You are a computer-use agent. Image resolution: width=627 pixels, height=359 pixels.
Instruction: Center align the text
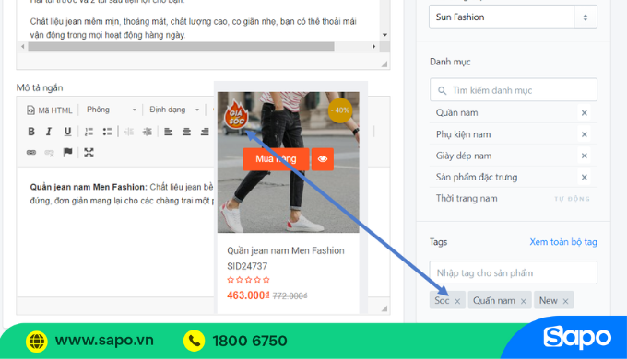(186, 132)
